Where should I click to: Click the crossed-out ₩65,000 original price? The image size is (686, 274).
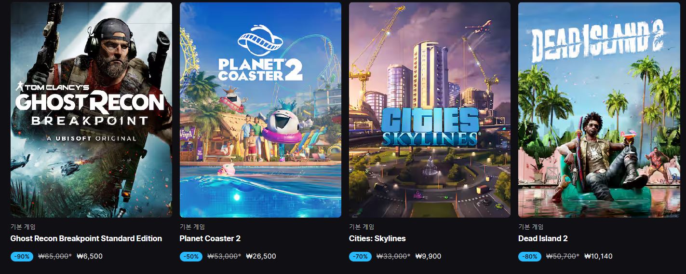[54, 257]
